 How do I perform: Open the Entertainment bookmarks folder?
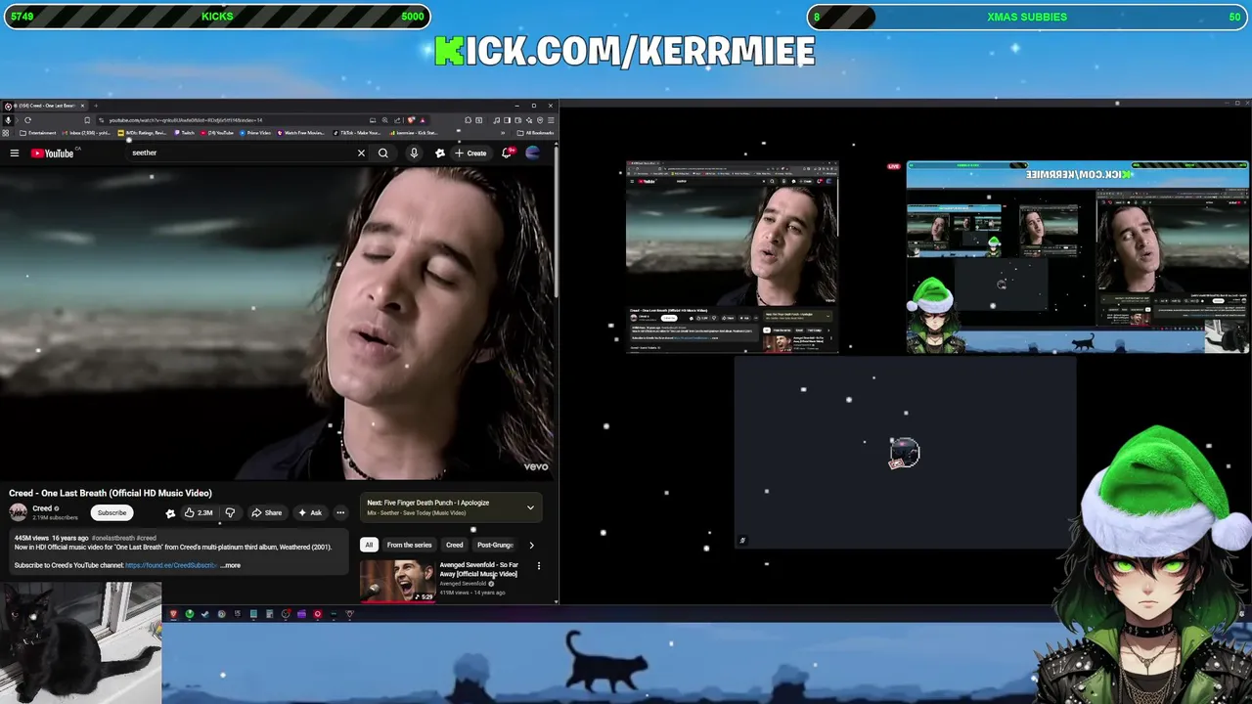pos(37,133)
